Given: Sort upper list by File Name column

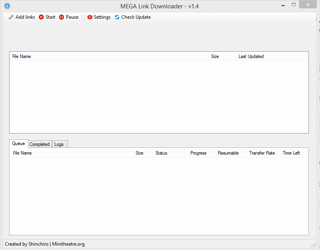Looking at the screenshot, I should coord(109,56).
